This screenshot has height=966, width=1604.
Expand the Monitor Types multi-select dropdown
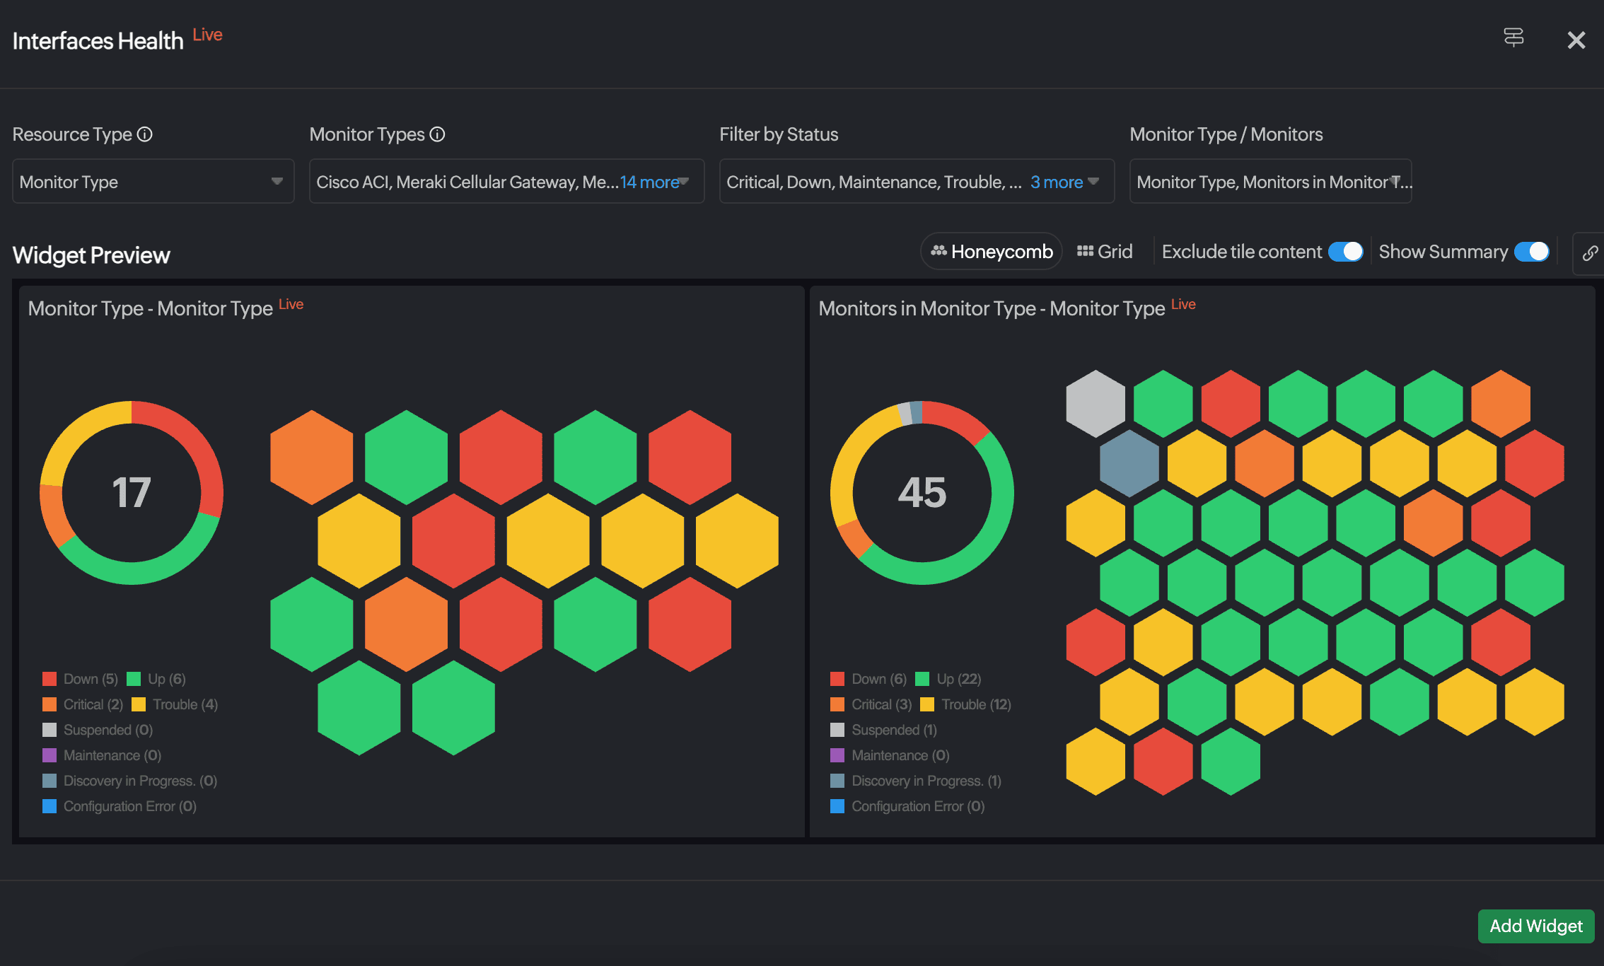pyautogui.click(x=467, y=182)
